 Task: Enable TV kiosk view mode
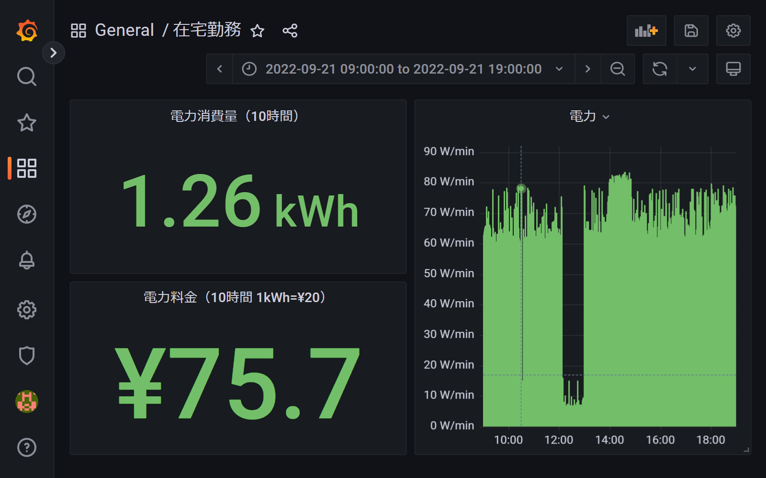click(x=733, y=69)
